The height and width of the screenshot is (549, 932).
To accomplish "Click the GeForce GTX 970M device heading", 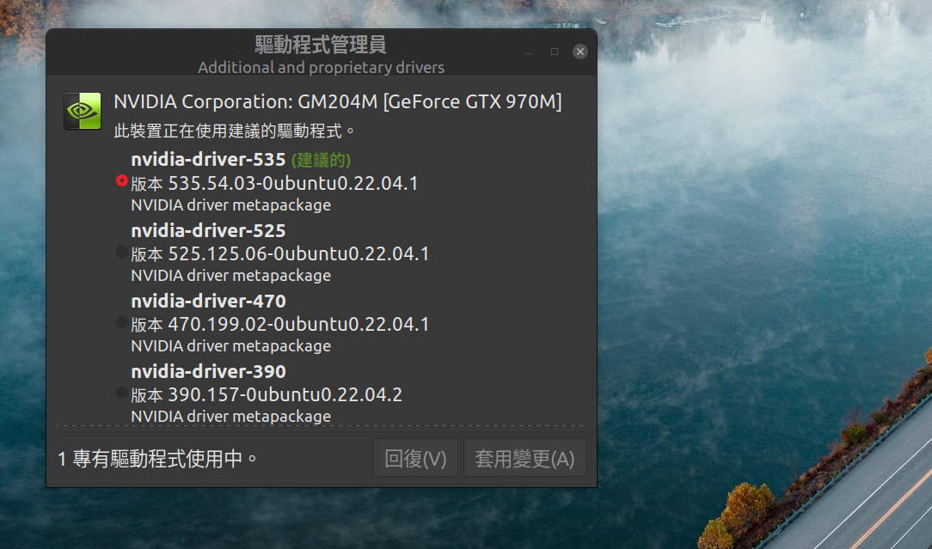I will click(338, 101).
